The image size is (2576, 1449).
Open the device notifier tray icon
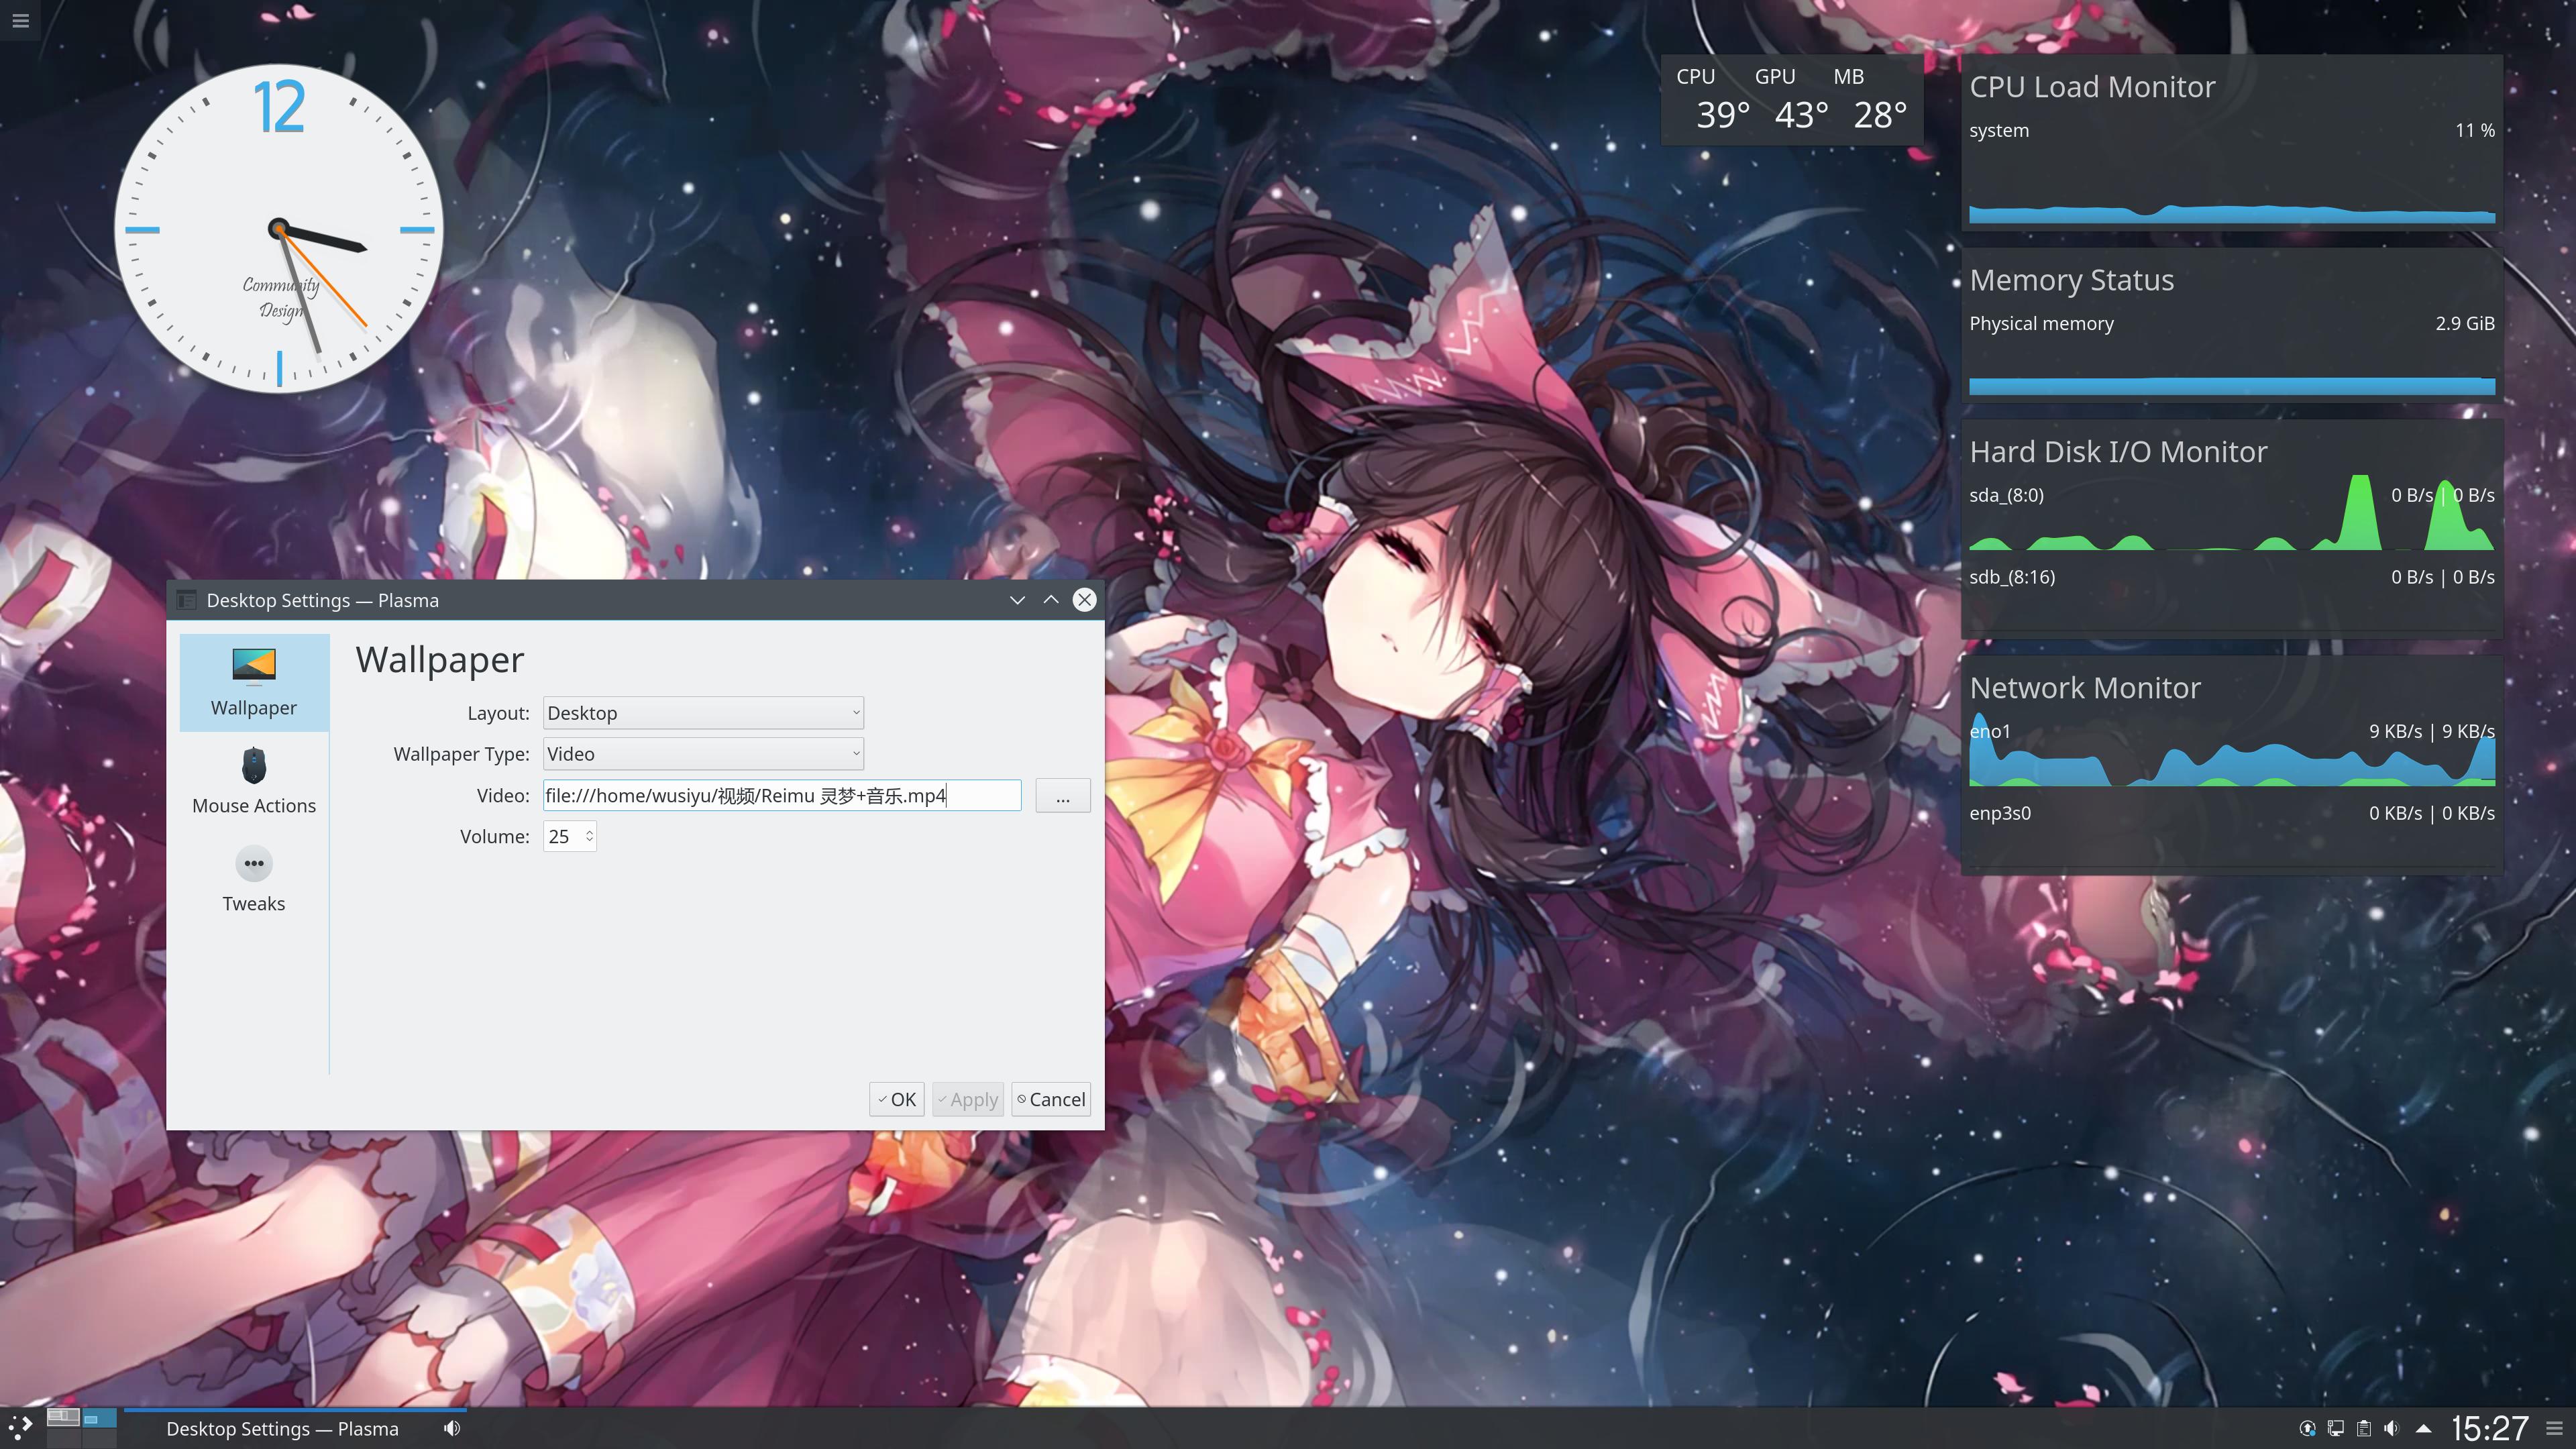coord(2335,1428)
